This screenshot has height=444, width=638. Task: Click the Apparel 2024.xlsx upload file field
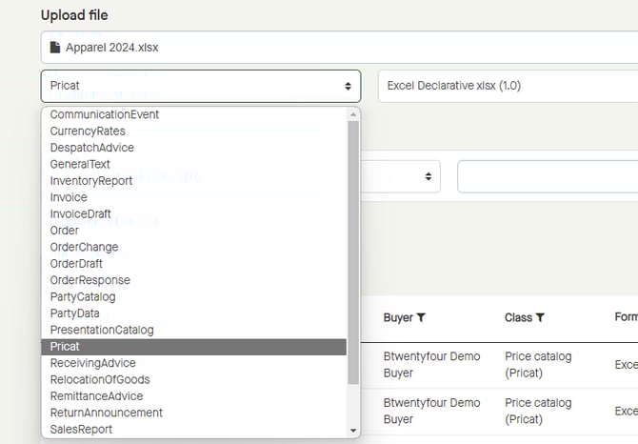pos(333,48)
